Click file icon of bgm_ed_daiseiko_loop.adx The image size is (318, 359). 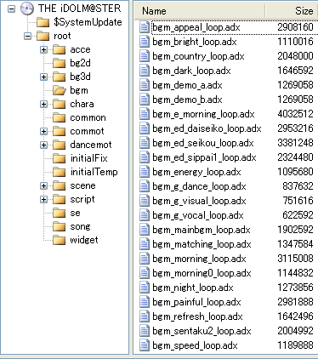click(145, 128)
